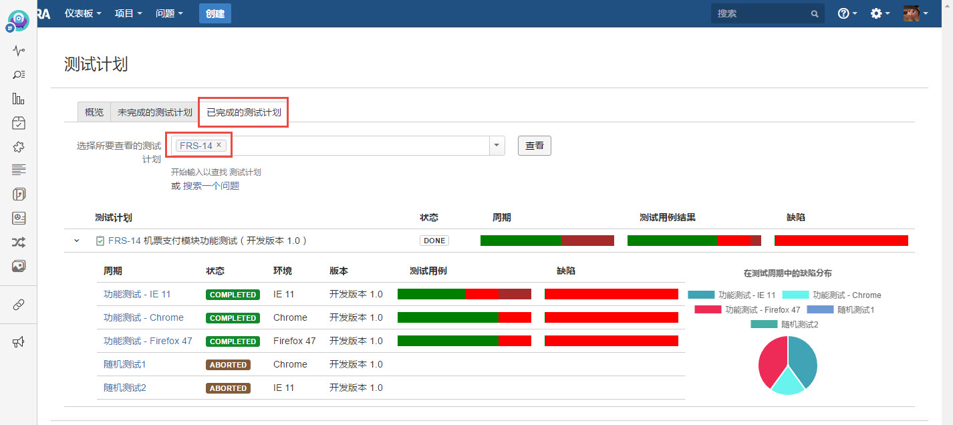Open the 仪表板 menu
Image resolution: width=953 pixels, height=425 pixels.
point(83,13)
